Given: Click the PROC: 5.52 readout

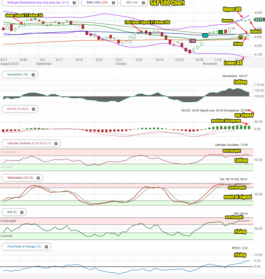Looking at the screenshot, I should (240, 248).
